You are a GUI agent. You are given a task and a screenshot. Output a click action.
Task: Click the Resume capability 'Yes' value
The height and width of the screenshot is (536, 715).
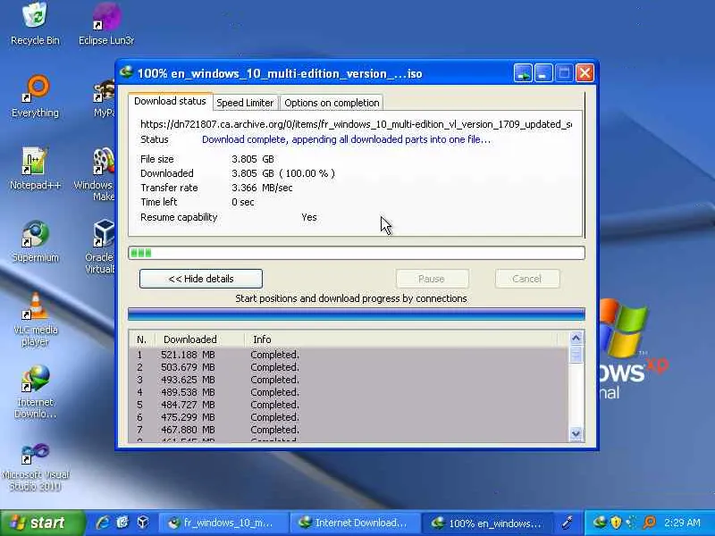coord(308,217)
